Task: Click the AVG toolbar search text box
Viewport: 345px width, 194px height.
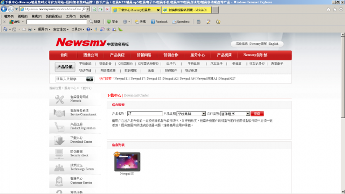Action: point(57,22)
